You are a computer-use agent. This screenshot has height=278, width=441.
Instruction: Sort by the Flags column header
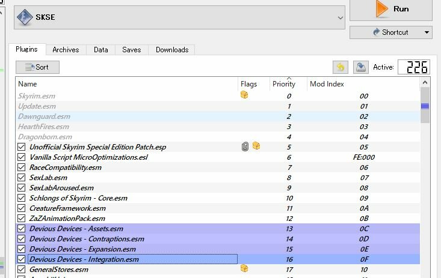click(x=254, y=84)
